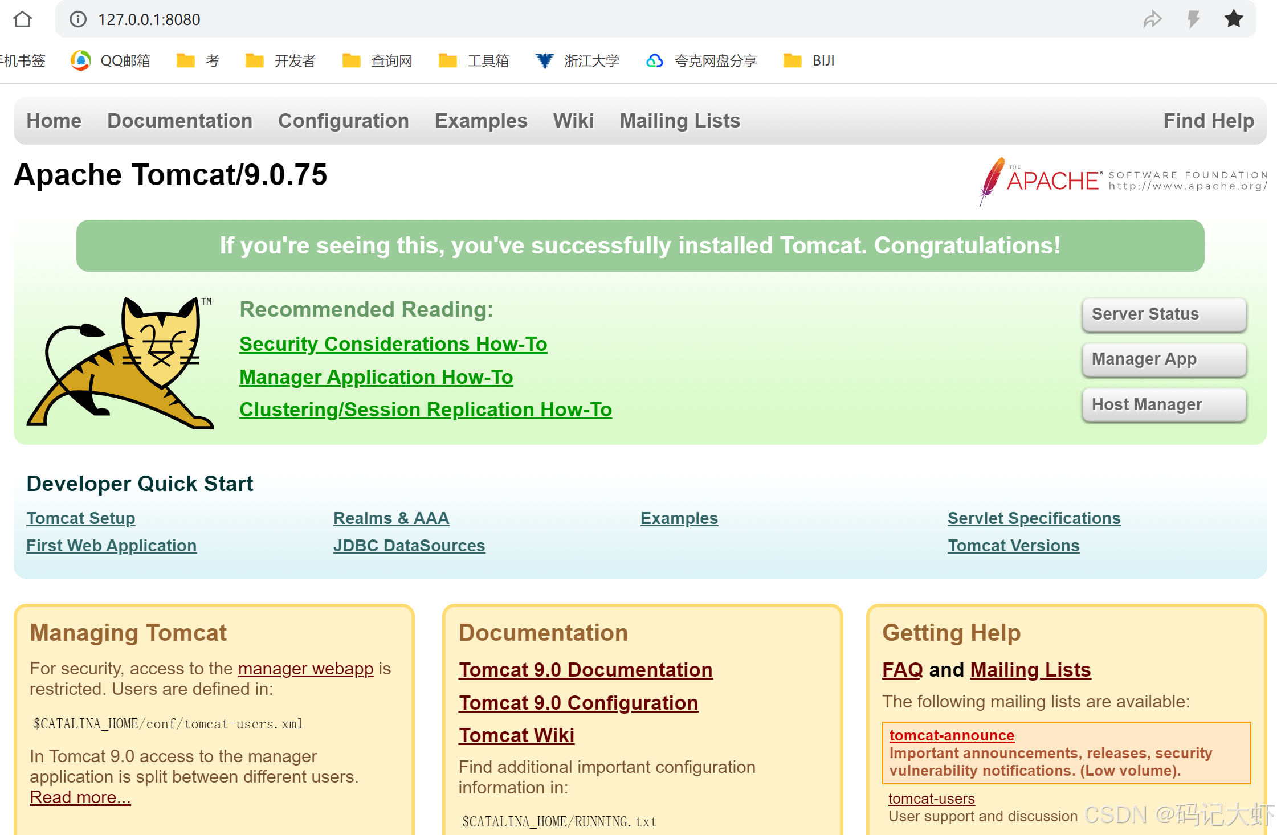
Task: Select Find Help in the navigation bar
Action: pos(1209,121)
